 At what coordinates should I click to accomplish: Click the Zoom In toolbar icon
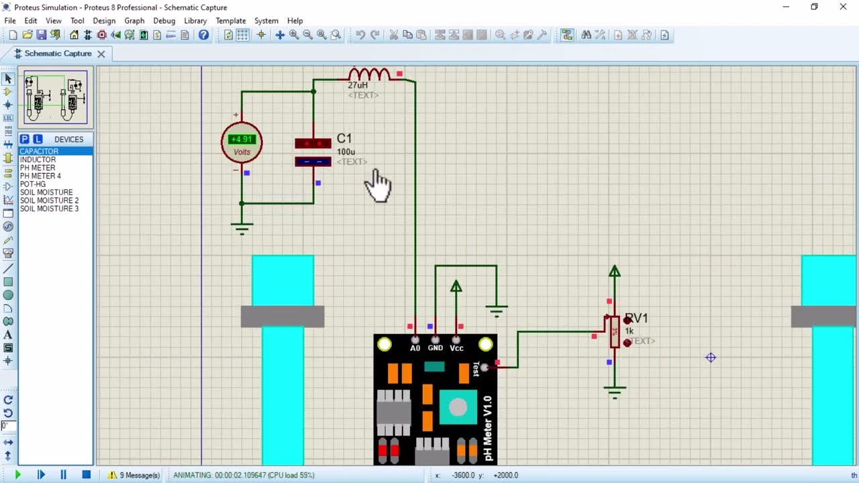click(x=294, y=35)
